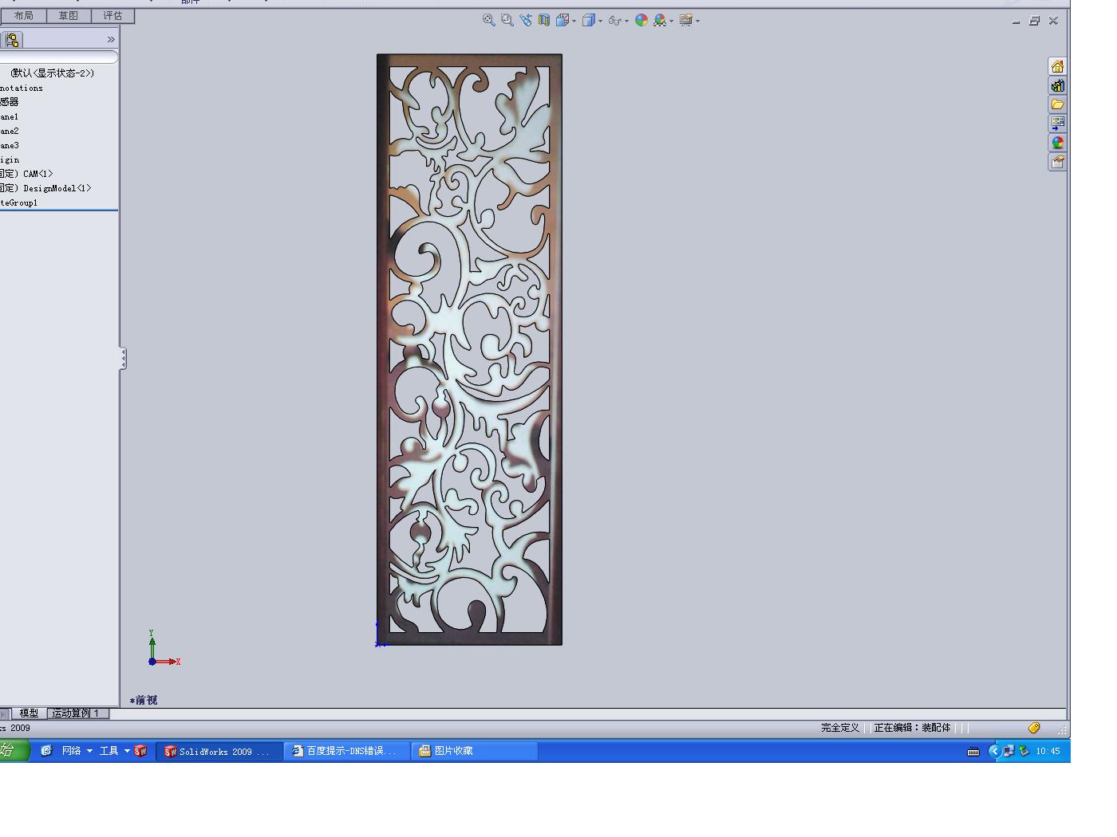The width and height of the screenshot is (1117, 837).
Task: Open the View Settings monitor icon
Action: (x=686, y=20)
